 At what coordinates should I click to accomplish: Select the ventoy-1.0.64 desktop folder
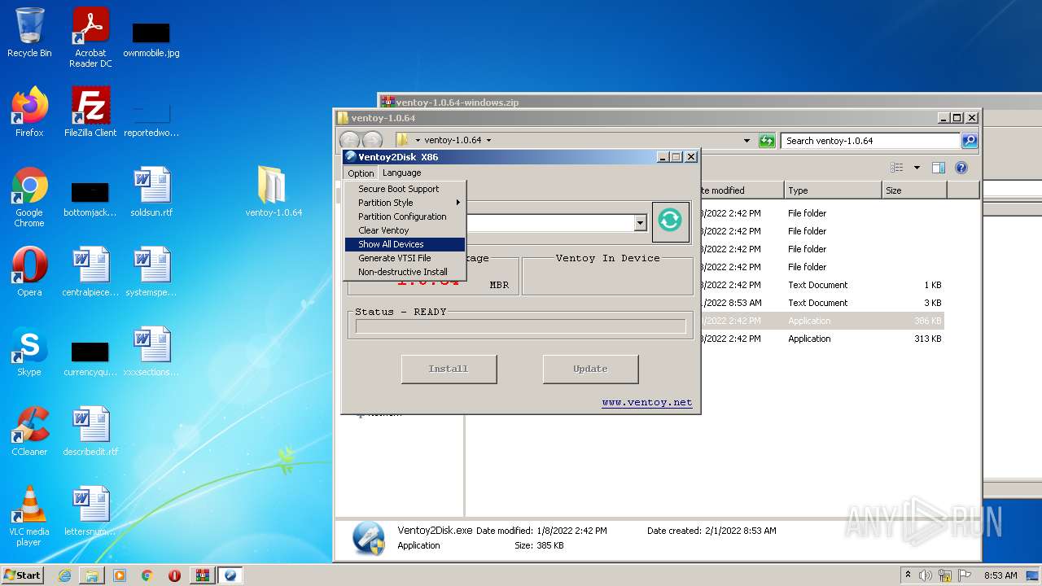274,192
